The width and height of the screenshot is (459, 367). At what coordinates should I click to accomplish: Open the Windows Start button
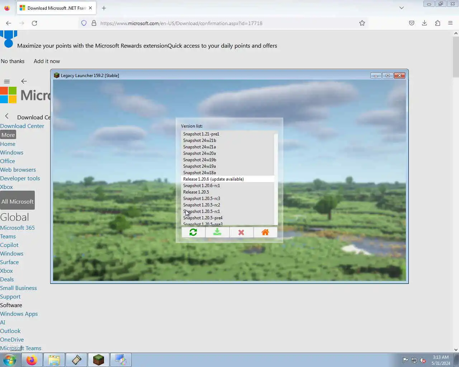click(10, 360)
